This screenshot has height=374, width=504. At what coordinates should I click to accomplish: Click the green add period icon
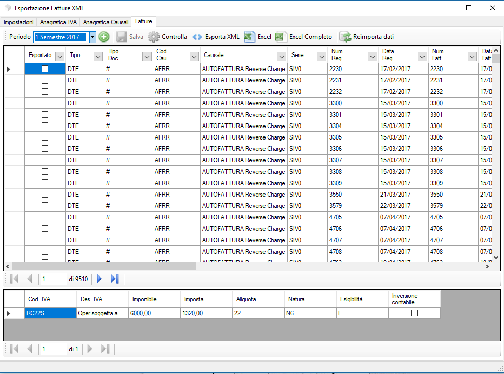(104, 37)
